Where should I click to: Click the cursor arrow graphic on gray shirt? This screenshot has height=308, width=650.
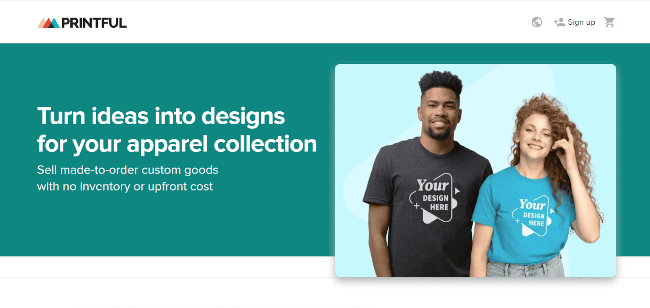[x=457, y=191]
